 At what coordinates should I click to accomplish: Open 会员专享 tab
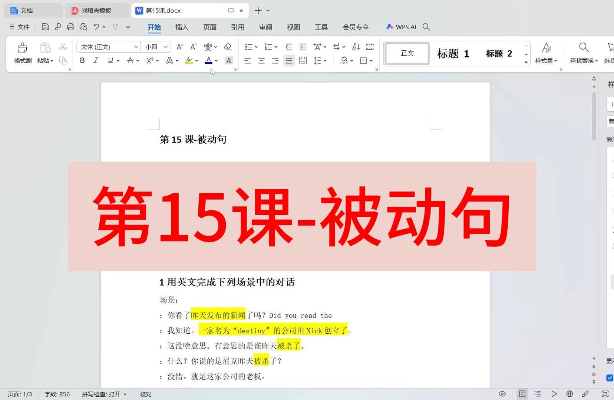pyautogui.click(x=356, y=27)
